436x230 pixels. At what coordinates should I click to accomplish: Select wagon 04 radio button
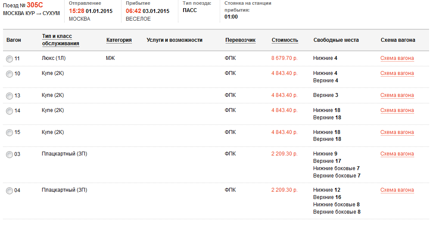tap(9, 191)
